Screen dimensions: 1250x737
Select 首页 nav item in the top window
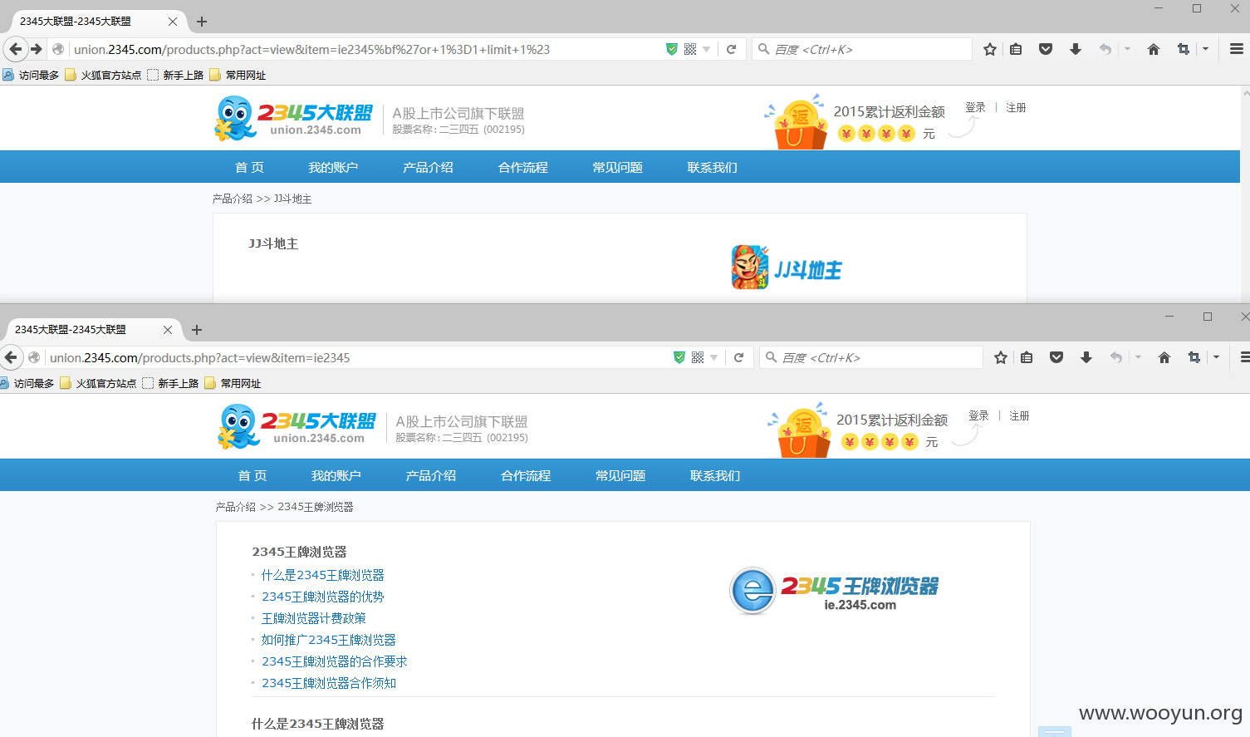[249, 167]
